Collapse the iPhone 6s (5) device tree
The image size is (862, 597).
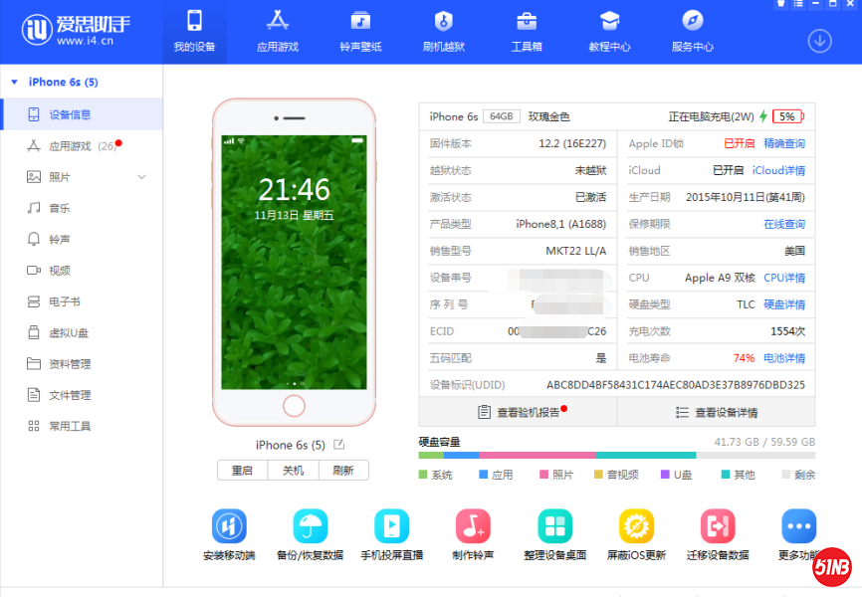click(x=15, y=83)
